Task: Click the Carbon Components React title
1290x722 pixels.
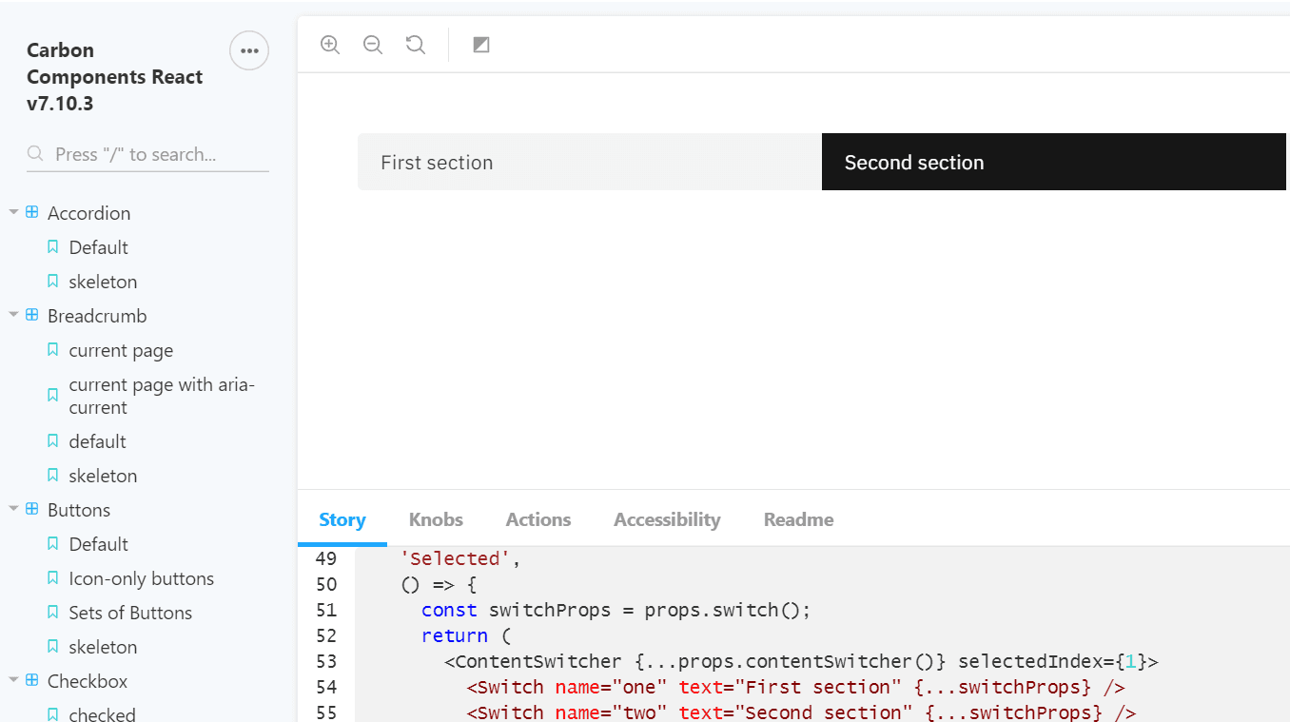Action: pos(114,77)
